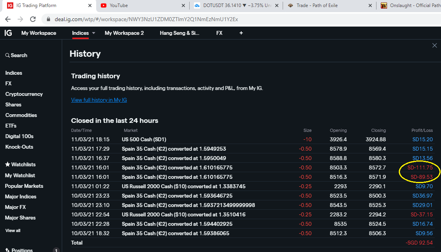Expand the Indices workspace dropdown arrow

pos(93,33)
